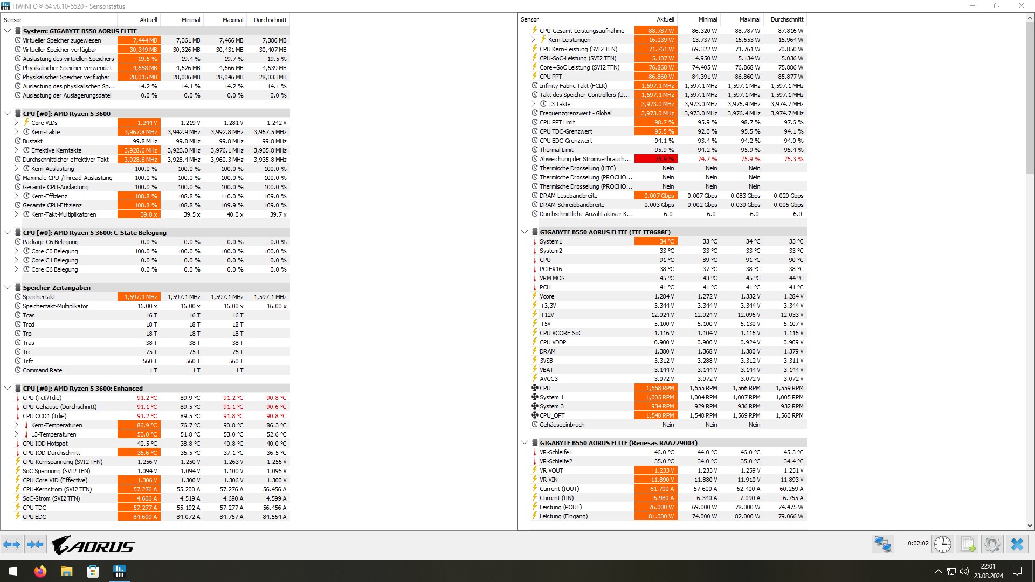Click the collapse columns arrows button

coord(35,545)
